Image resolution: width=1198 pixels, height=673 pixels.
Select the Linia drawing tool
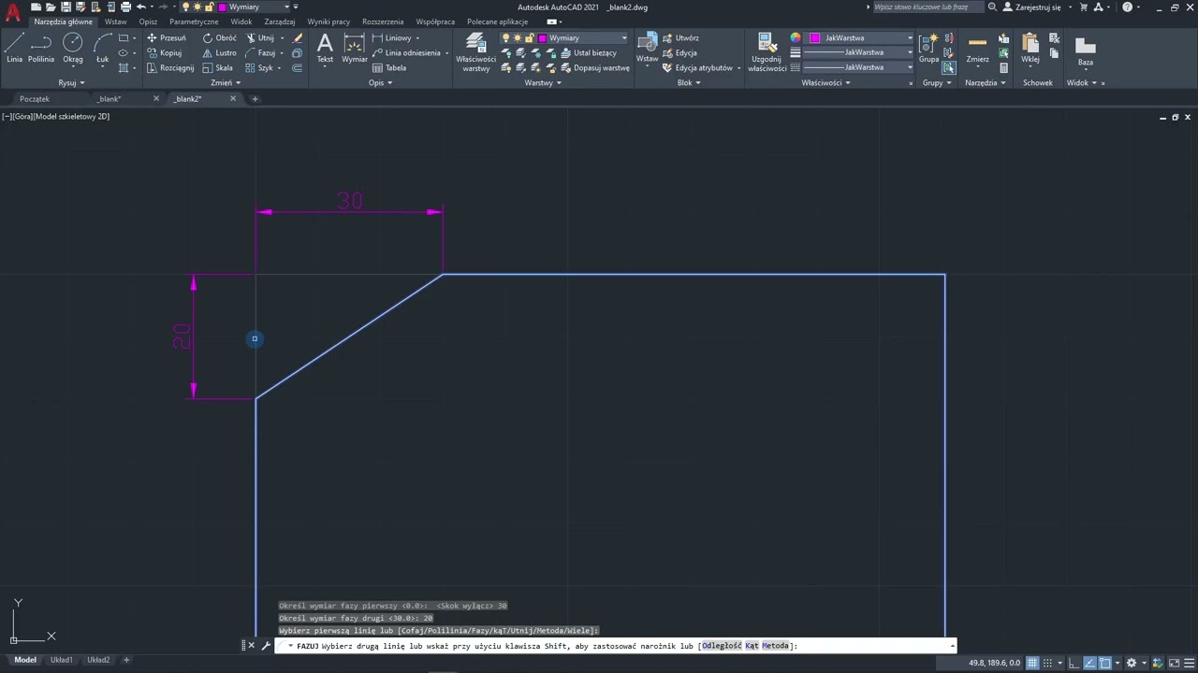coord(14,49)
